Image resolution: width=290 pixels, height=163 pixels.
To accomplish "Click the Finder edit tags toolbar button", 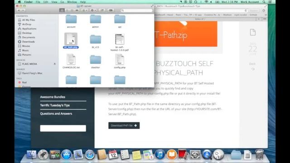I will coord(111,10).
